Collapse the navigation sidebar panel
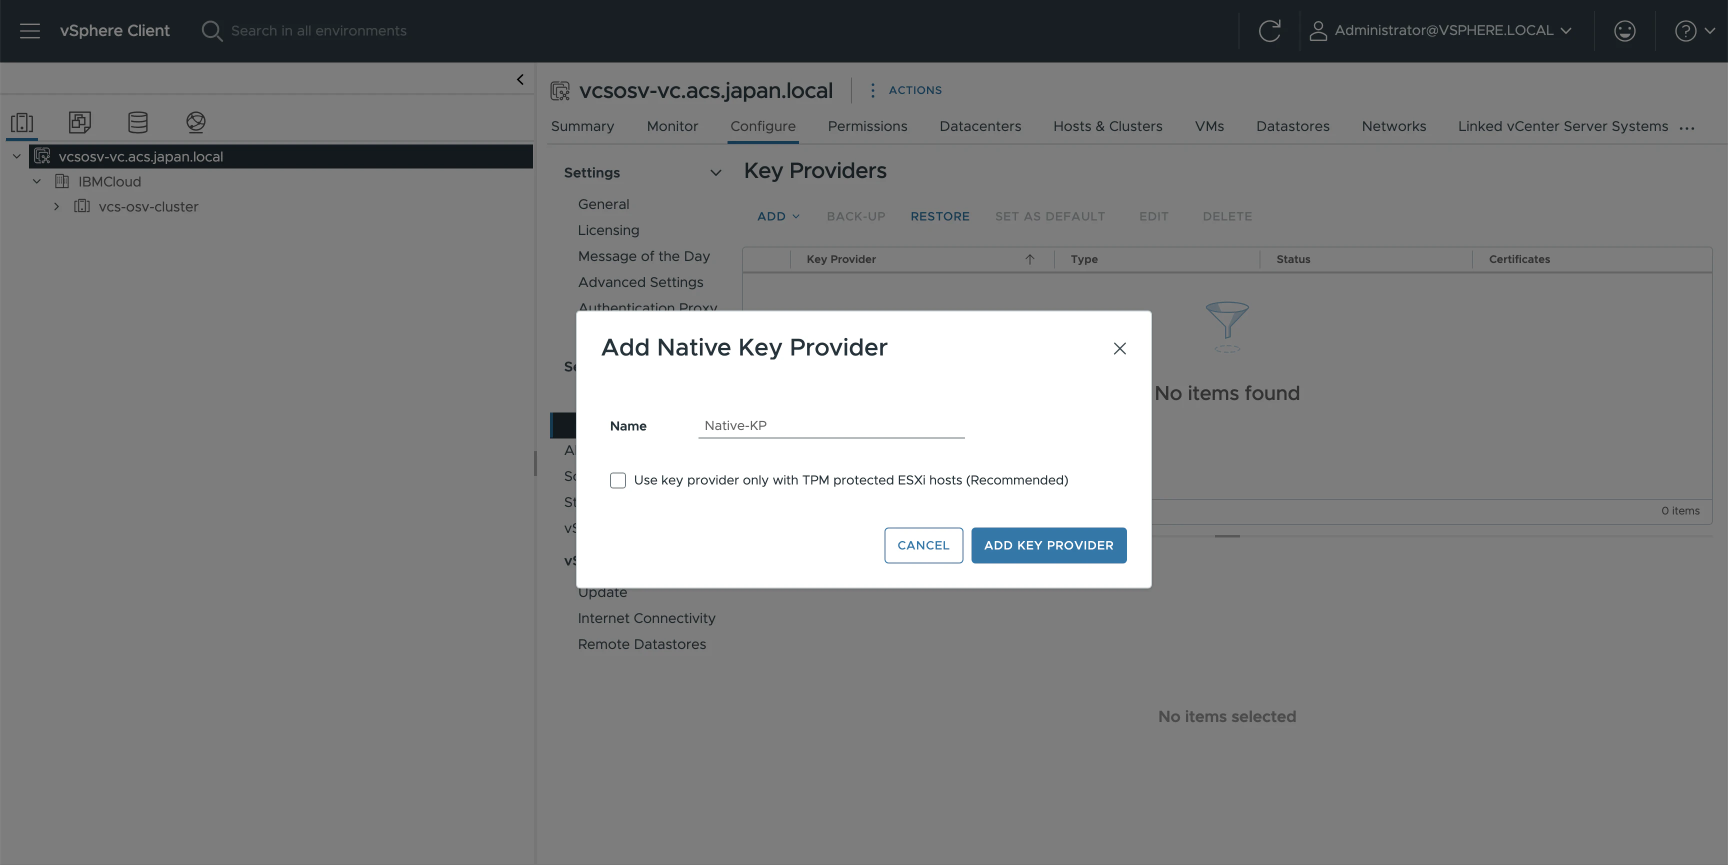1728x865 pixels. 520,80
